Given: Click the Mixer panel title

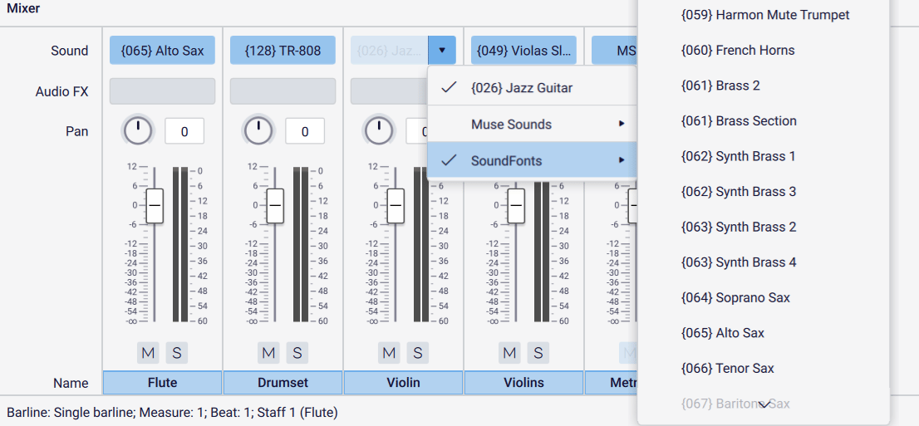Looking at the screenshot, I should tap(23, 9).
